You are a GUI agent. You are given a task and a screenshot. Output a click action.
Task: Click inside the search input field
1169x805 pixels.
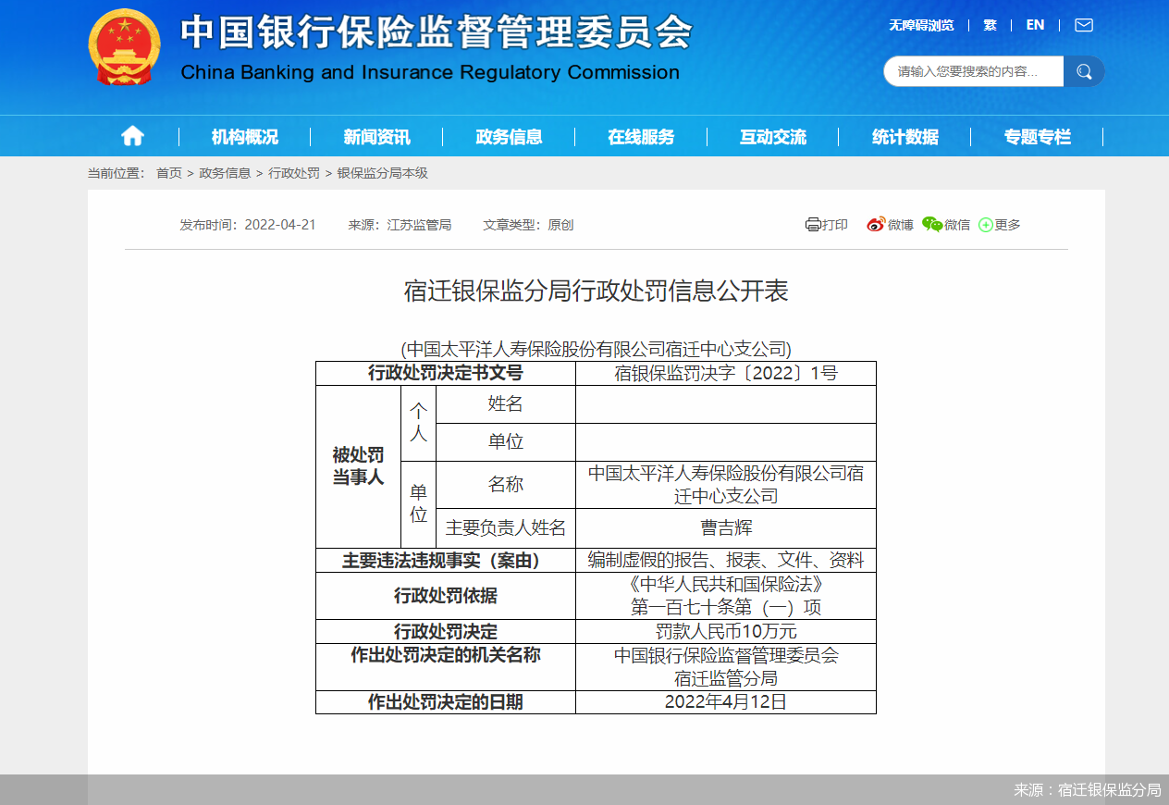[x=971, y=70]
